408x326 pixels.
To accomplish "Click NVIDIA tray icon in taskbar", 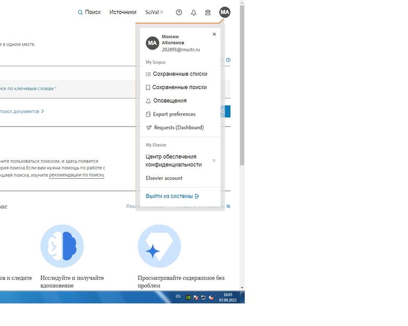I will pyautogui.click(x=188, y=297).
